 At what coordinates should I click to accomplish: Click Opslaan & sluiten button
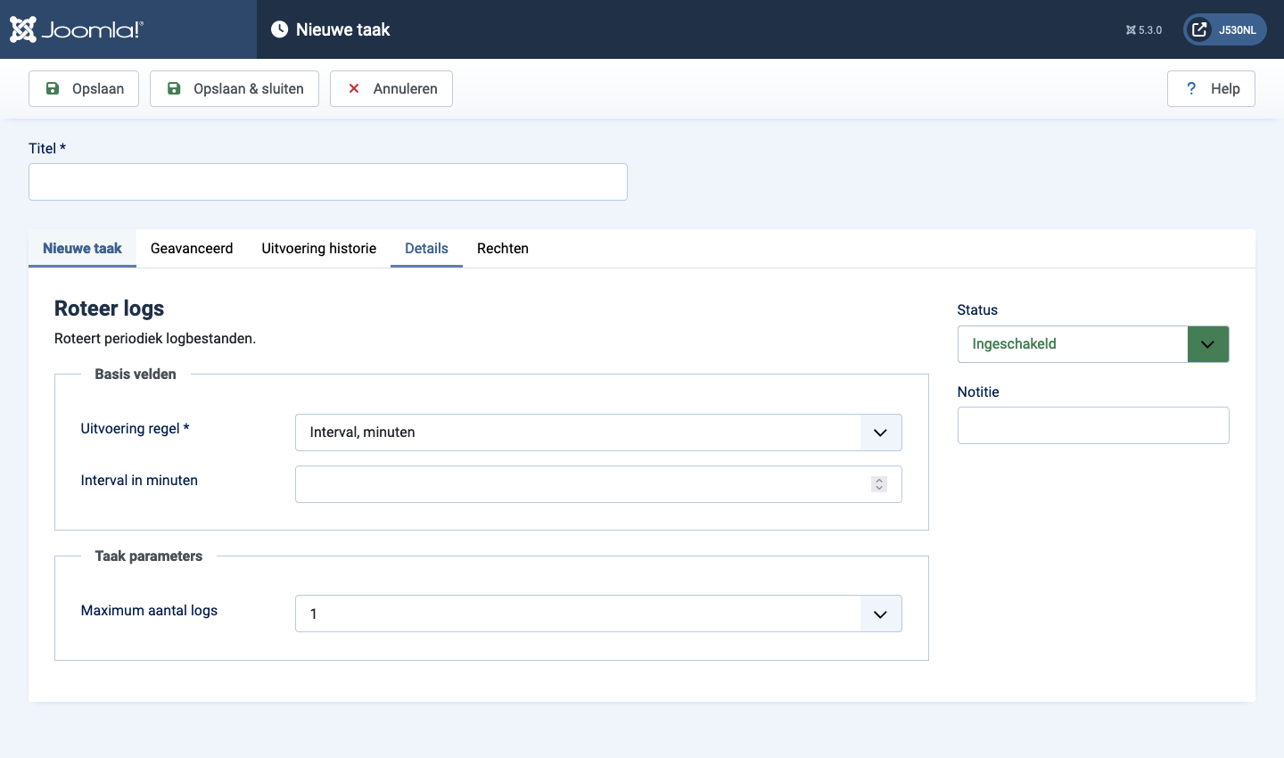tap(235, 88)
